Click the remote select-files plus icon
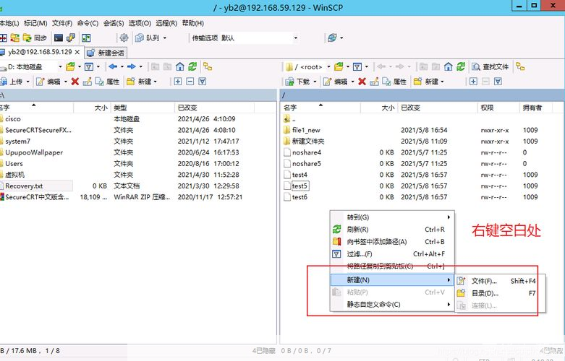Viewport: 565px width, 361px height. pyautogui.click(x=473, y=82)
